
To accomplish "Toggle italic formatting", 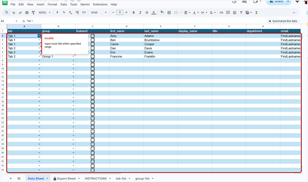I will coord(140,12).
